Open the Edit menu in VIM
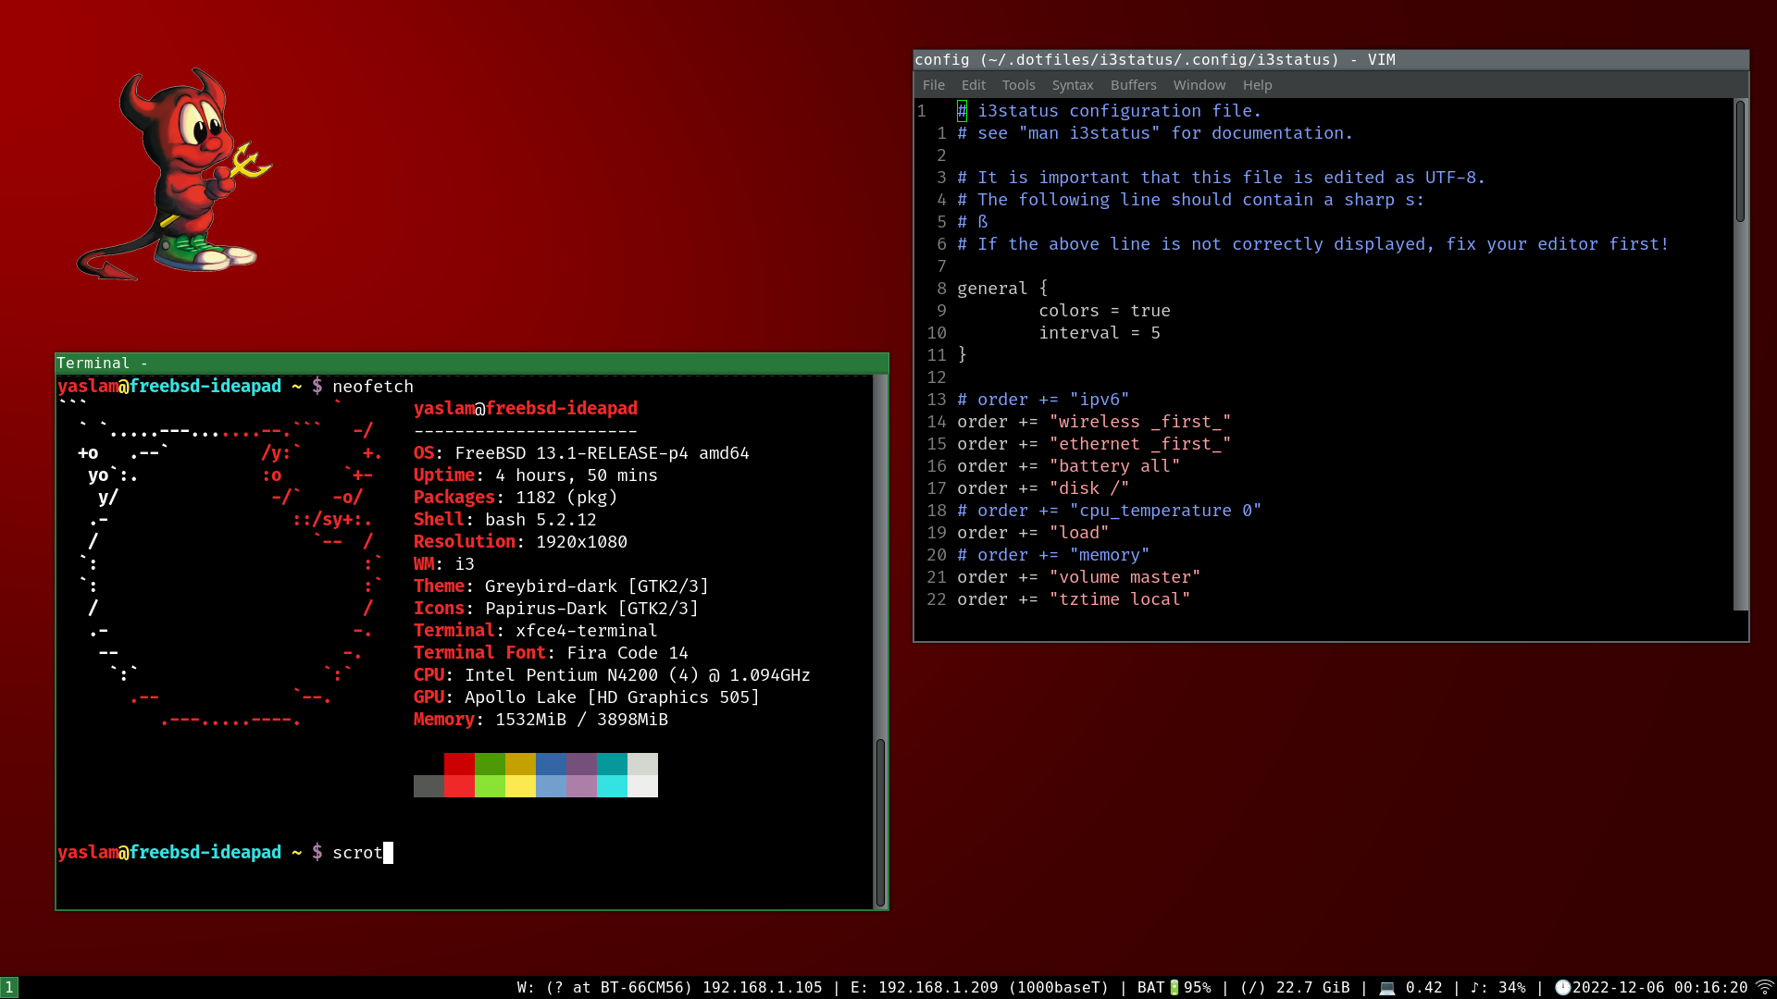Screen dimensions: 1777x999 [x=973, y=85]
